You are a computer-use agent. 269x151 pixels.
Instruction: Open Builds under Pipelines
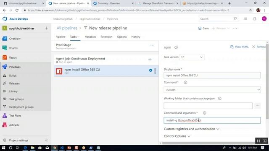tap(13, 75)
